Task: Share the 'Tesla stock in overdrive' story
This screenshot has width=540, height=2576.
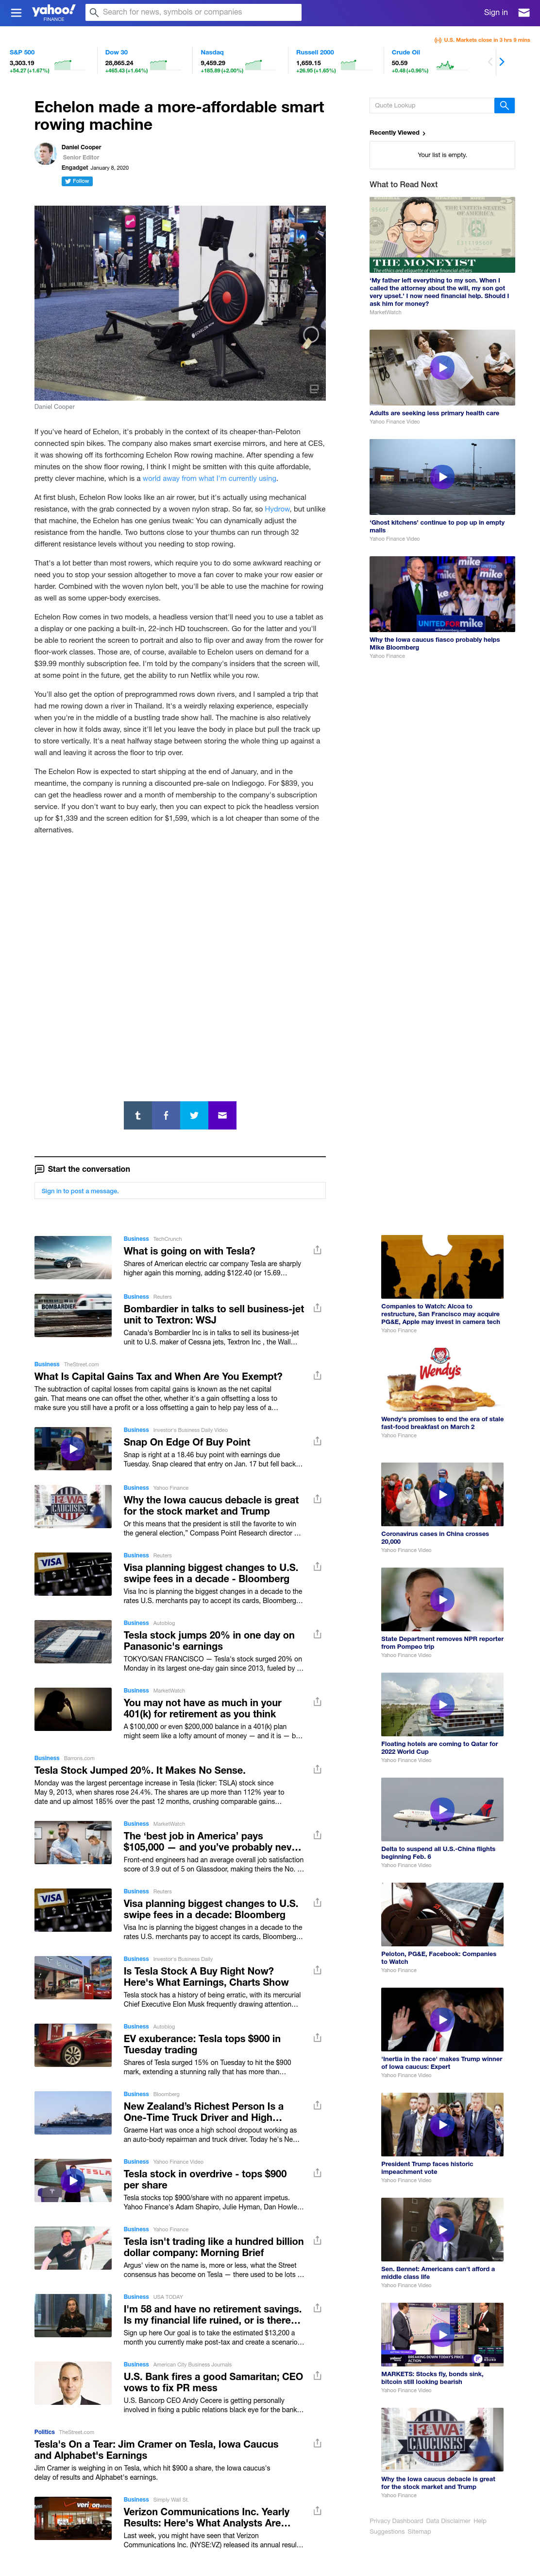Action: pos(318,2173)
